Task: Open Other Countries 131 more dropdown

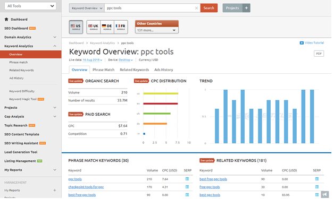Action: (156, 30)
